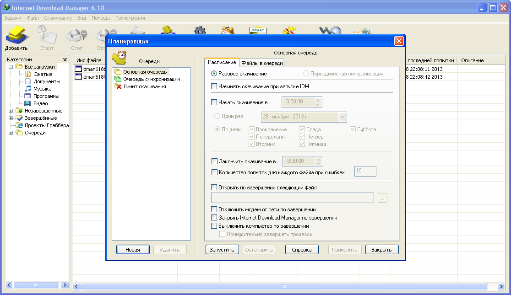Click the alarm clock scheduler icon in dialog
Viewport: 511px width, 295px height.
coord(119,58)
